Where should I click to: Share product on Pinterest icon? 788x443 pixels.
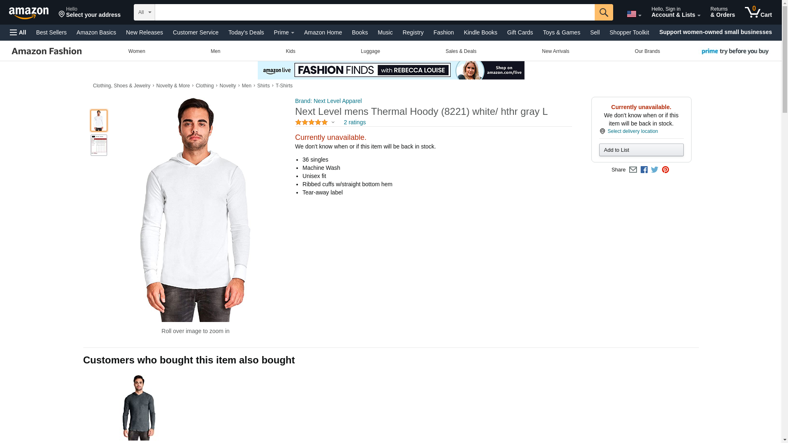coord(665,170)
